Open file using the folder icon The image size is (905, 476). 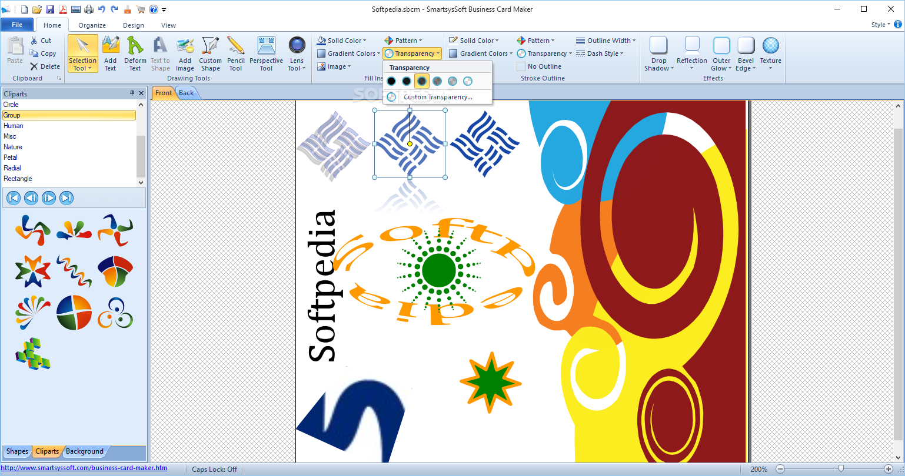(x=37, y=9)
